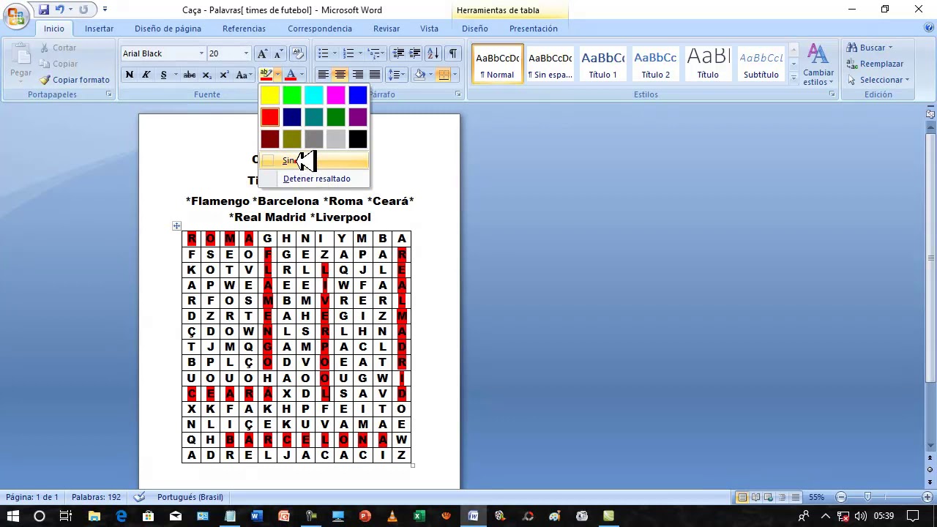This screenshot has width=937, height=527.
Task: Decrease paragraph indent
Action: coord(398,53)
